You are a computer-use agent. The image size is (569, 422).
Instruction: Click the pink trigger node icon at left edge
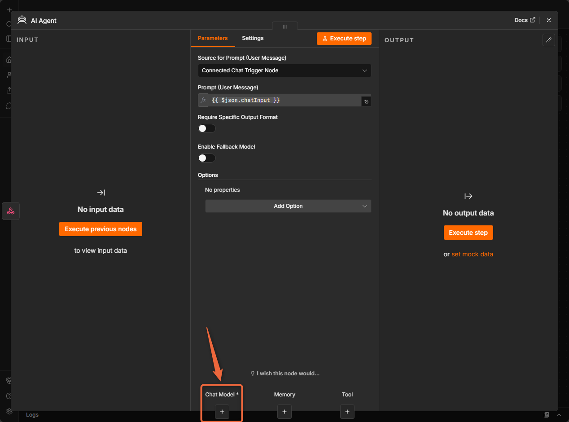[x=11, y=211]
